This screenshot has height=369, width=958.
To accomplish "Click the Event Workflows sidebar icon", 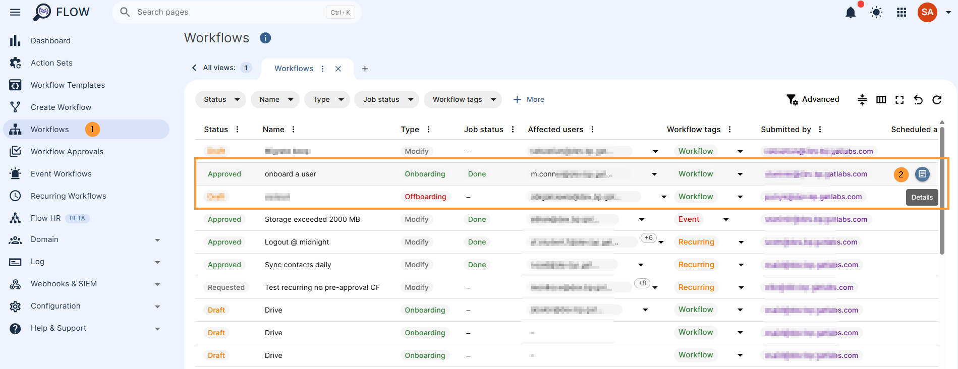I will (x=15, y=174).
